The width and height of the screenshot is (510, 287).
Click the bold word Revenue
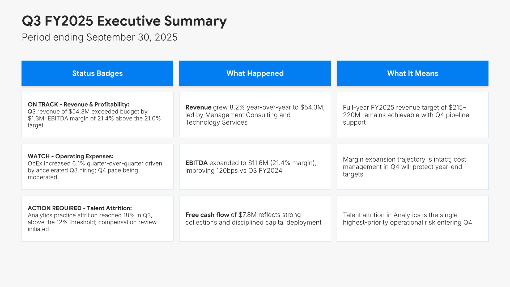coord(198,107)
